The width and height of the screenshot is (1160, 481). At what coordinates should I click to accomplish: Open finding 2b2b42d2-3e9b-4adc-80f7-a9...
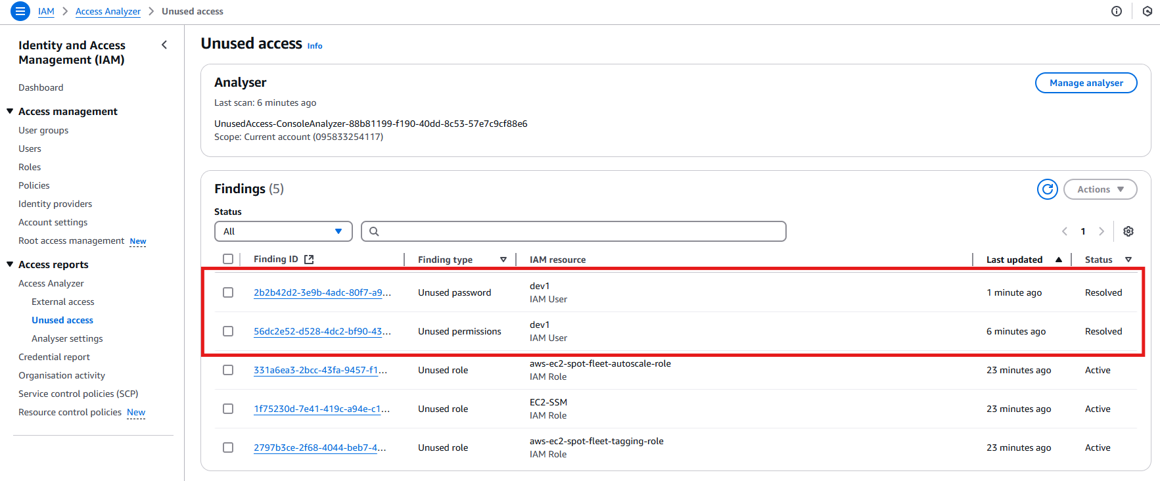[322, 292]
